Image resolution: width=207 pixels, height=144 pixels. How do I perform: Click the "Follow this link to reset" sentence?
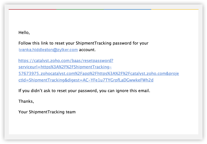[x=83, y=43]
